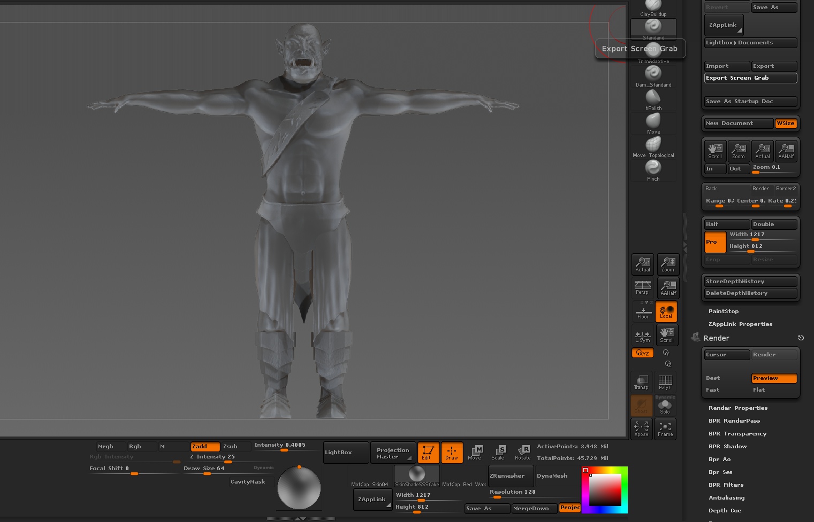This screenshot has height=522, width=814.
Task: Toggle the Floor grid
Action: (643, 311)
